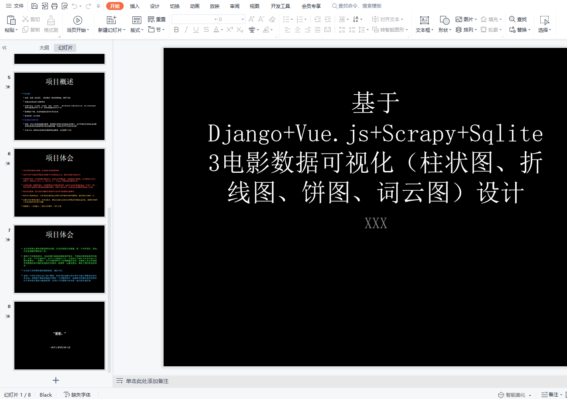Screen dimensions: 567x399
Task: Click the Save icon in quick access bar
Action: click(34, 6)
